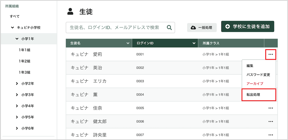Click login ID 0002
The image size is (288, 140).
pos(140,68)
